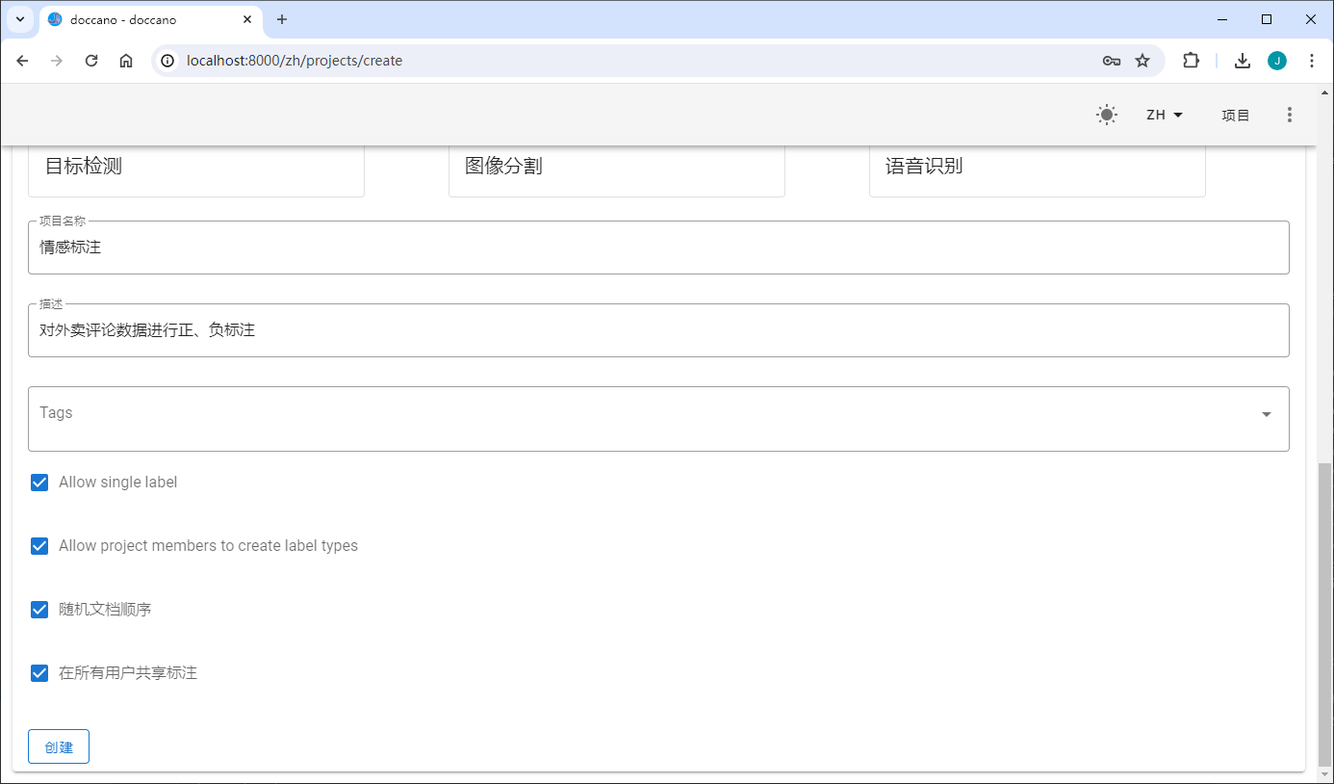Open the 项目 menu link
This screenshot has width=1334, height=784.
tap(1236, 116)
